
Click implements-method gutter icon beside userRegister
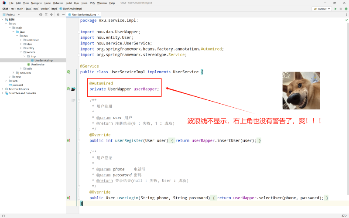68,140
